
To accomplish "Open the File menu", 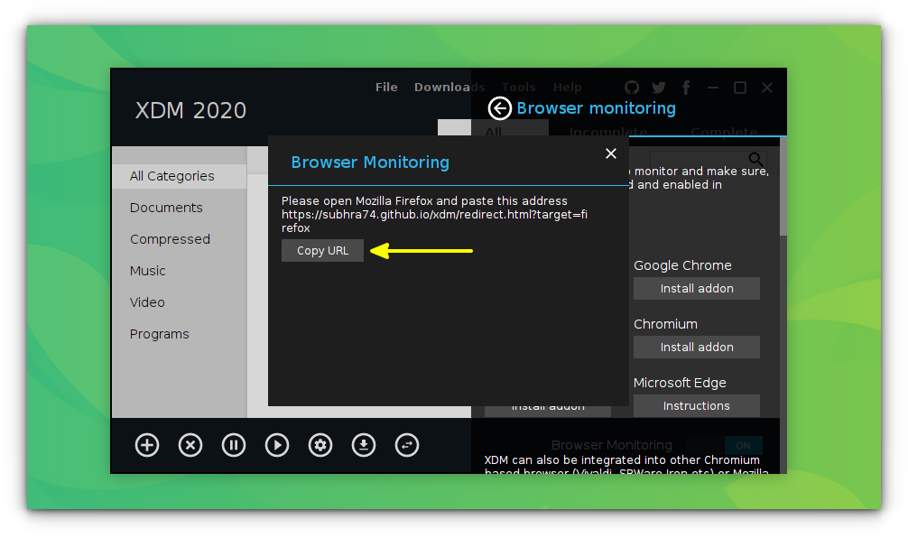I will 386,88.
